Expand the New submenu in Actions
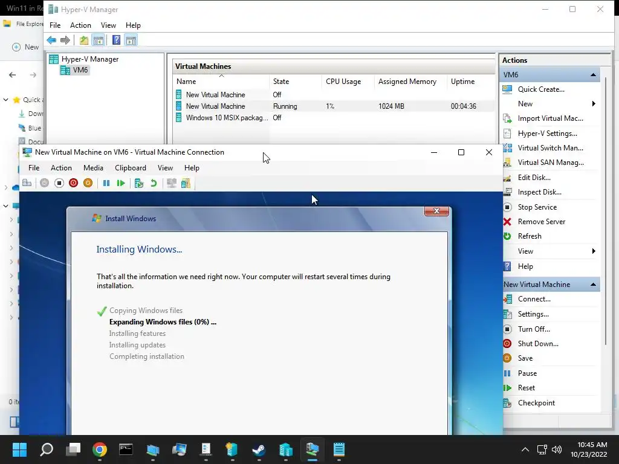This screenshot has height=464, width=619. click(550, 104)
